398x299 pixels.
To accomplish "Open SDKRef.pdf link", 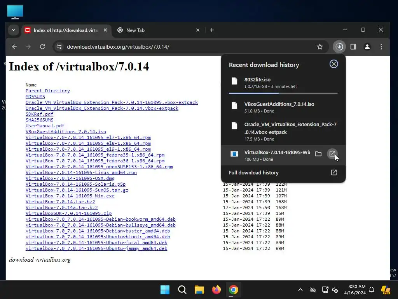I will coord(39,114).
